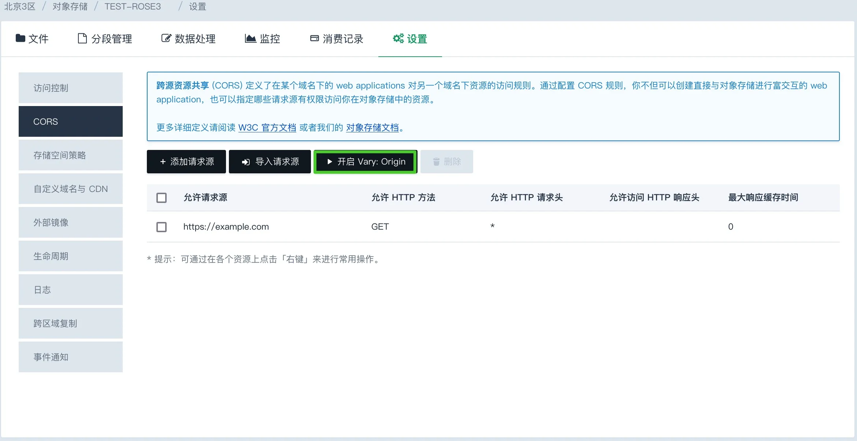This screenshot has height=441, width=857.
Task: Check the select-all checkbox in table header
Action: point(162,198)
